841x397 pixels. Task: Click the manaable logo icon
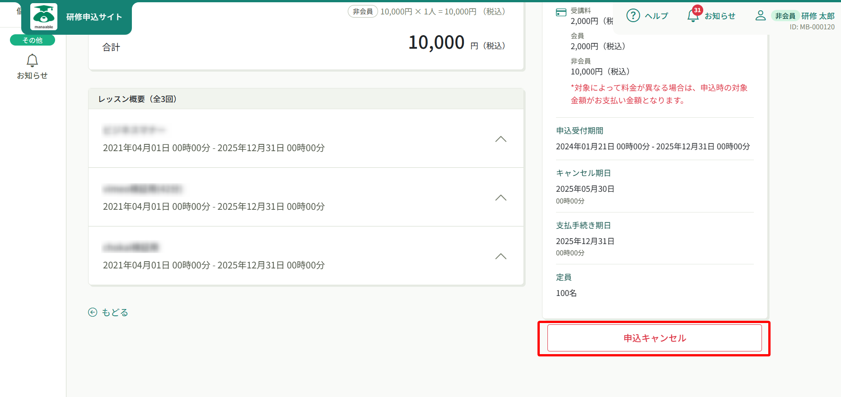44,17
